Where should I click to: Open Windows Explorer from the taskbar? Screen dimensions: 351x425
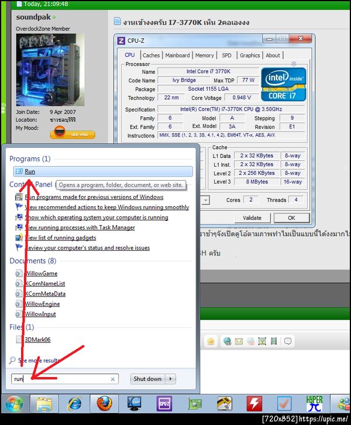click(x=44, y=403)
